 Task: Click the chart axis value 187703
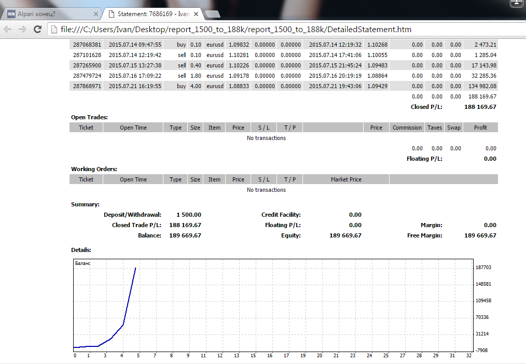pos(483,268)
